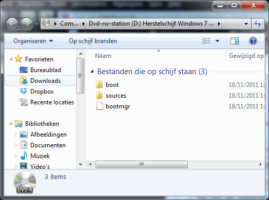
Task: Open the Downloads folder in favorites
Action: (45, 81)
